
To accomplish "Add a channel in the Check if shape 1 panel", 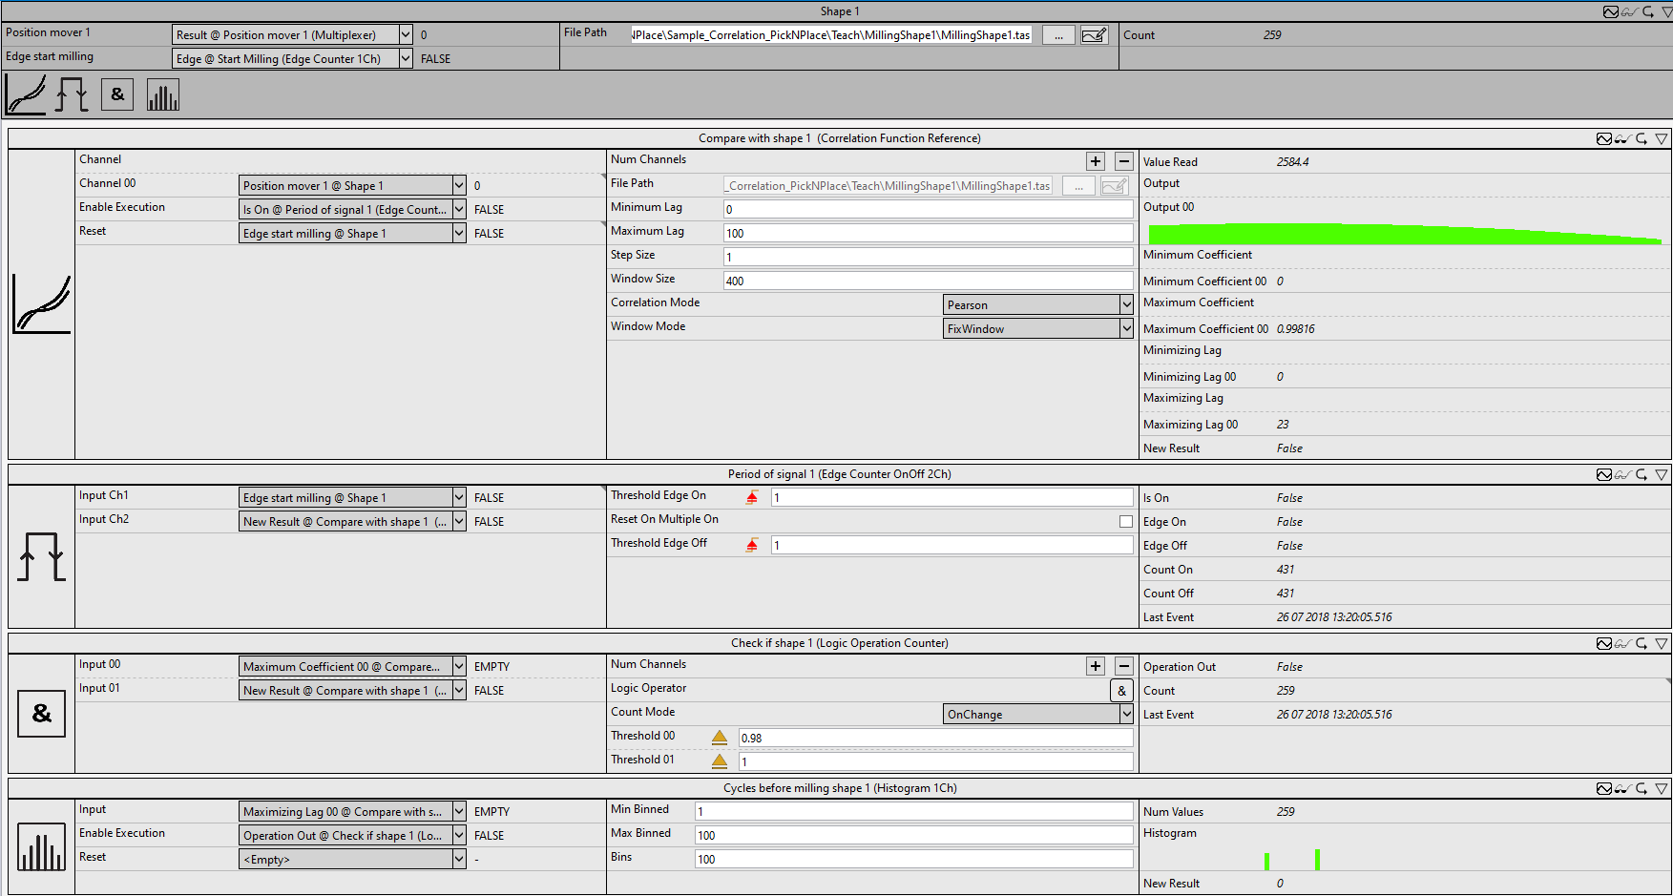I will 1096,666.
